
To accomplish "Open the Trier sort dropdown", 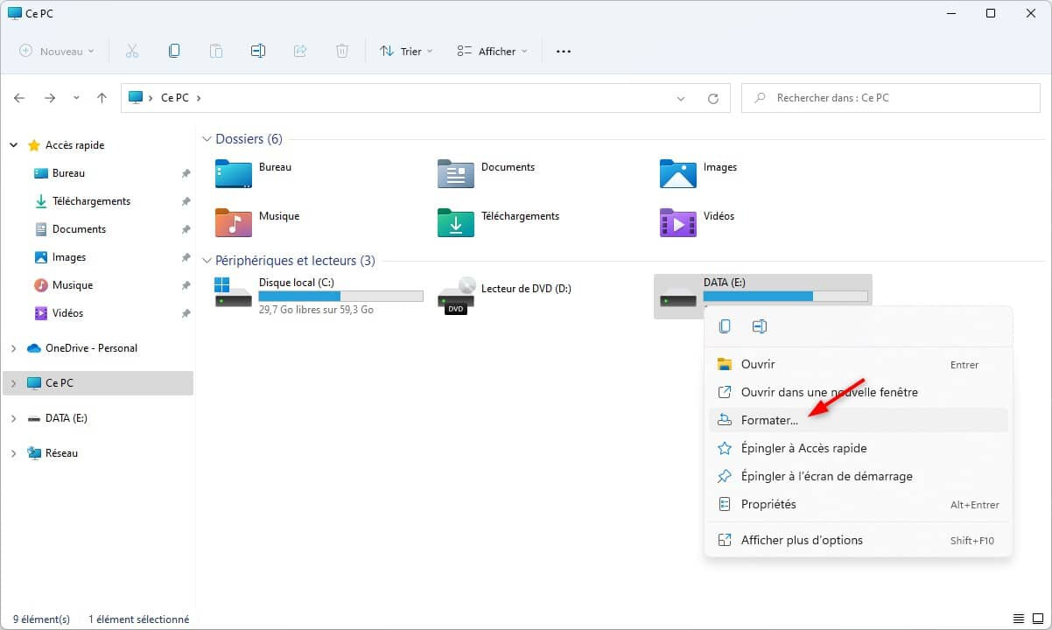I will pos(406,52).
